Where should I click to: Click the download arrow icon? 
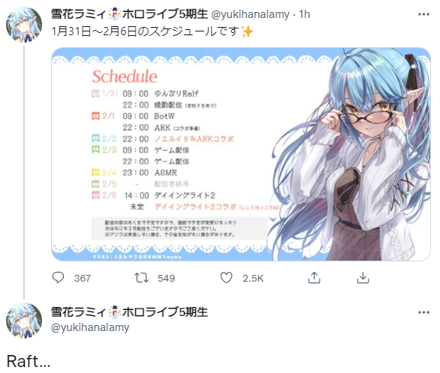(363, 278)
